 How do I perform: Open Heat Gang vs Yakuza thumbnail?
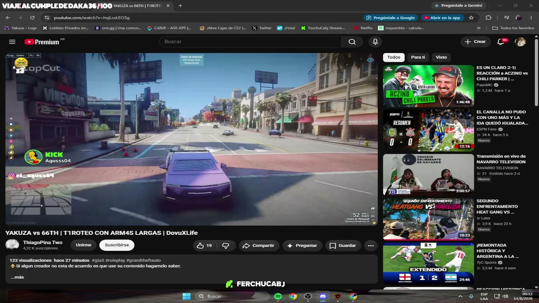[x=428, y=219]
